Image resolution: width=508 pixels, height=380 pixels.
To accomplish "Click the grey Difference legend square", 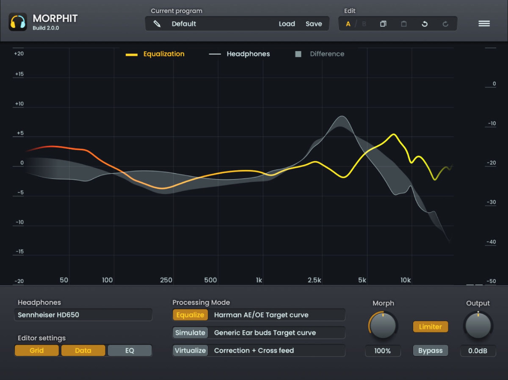I will (298, 54).
